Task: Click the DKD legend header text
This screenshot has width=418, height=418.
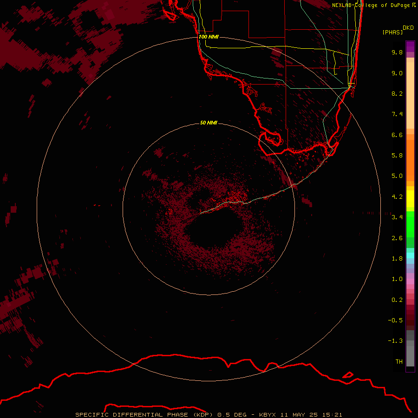Action: [408, 28]
